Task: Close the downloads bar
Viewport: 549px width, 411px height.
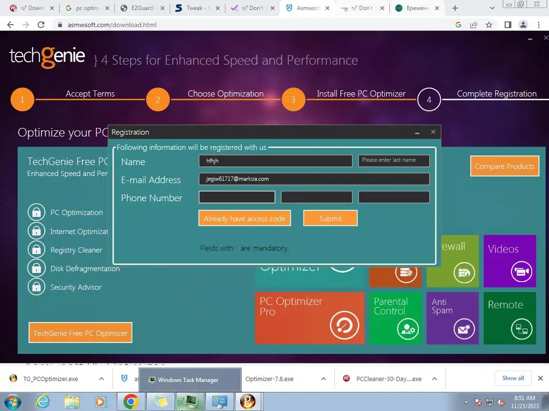Action: pos(540,378)
